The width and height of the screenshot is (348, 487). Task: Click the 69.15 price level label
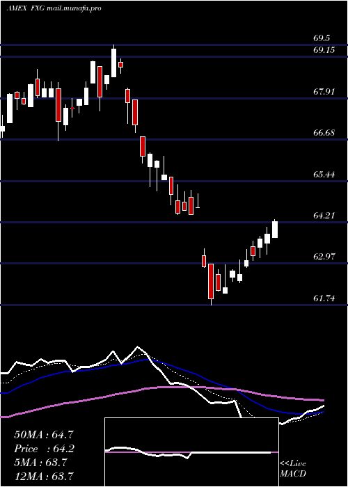(324, 50)
